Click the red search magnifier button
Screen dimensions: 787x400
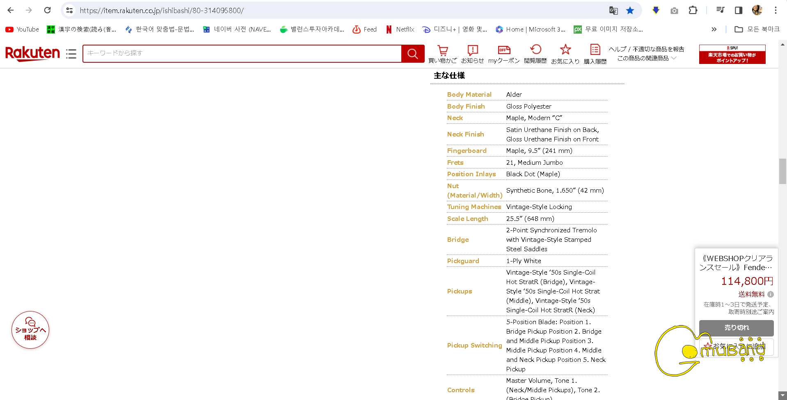pos(413,54)
